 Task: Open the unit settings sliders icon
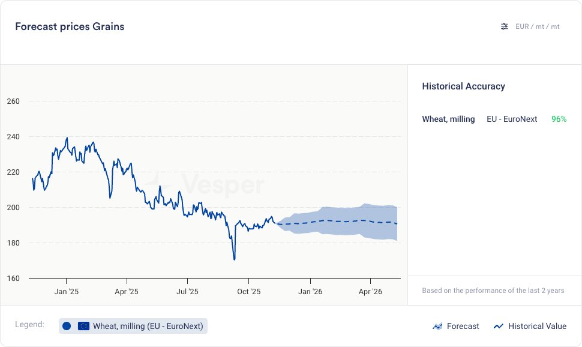(x=505, y=26)
